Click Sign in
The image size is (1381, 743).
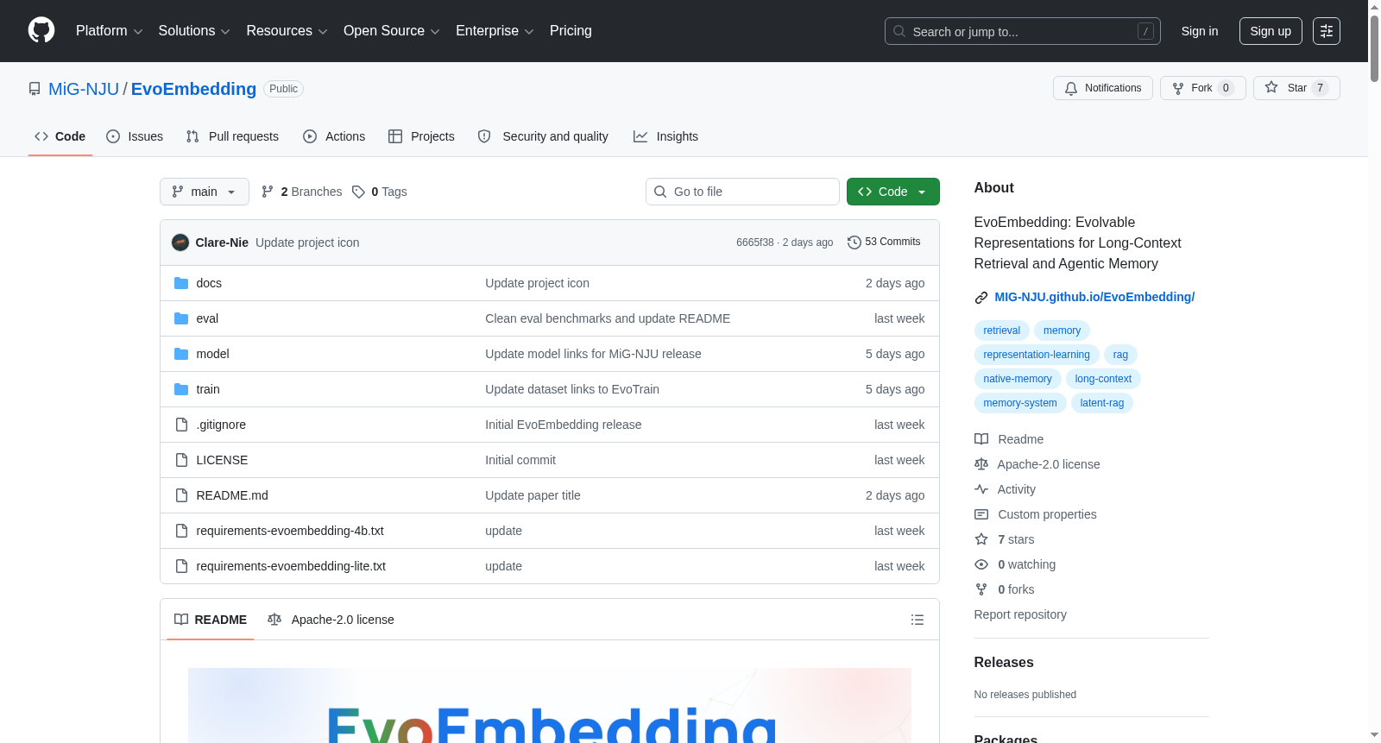(1200, 31)
